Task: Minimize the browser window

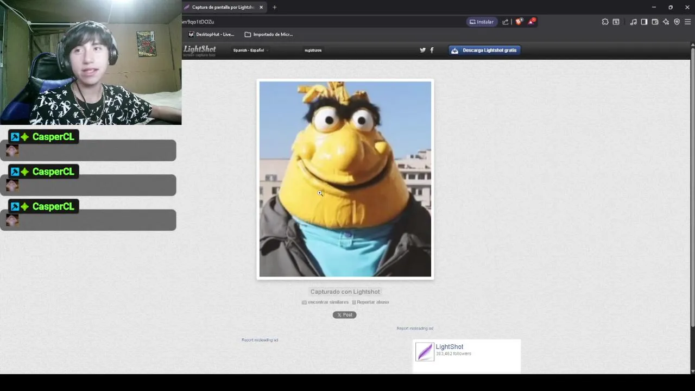Action: click(654, 7)
